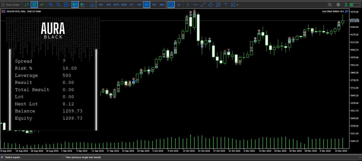Screen dimensions: 362x161
Task: Open the account profile icon
Action: pyautogui.click(x=338, y=5)
